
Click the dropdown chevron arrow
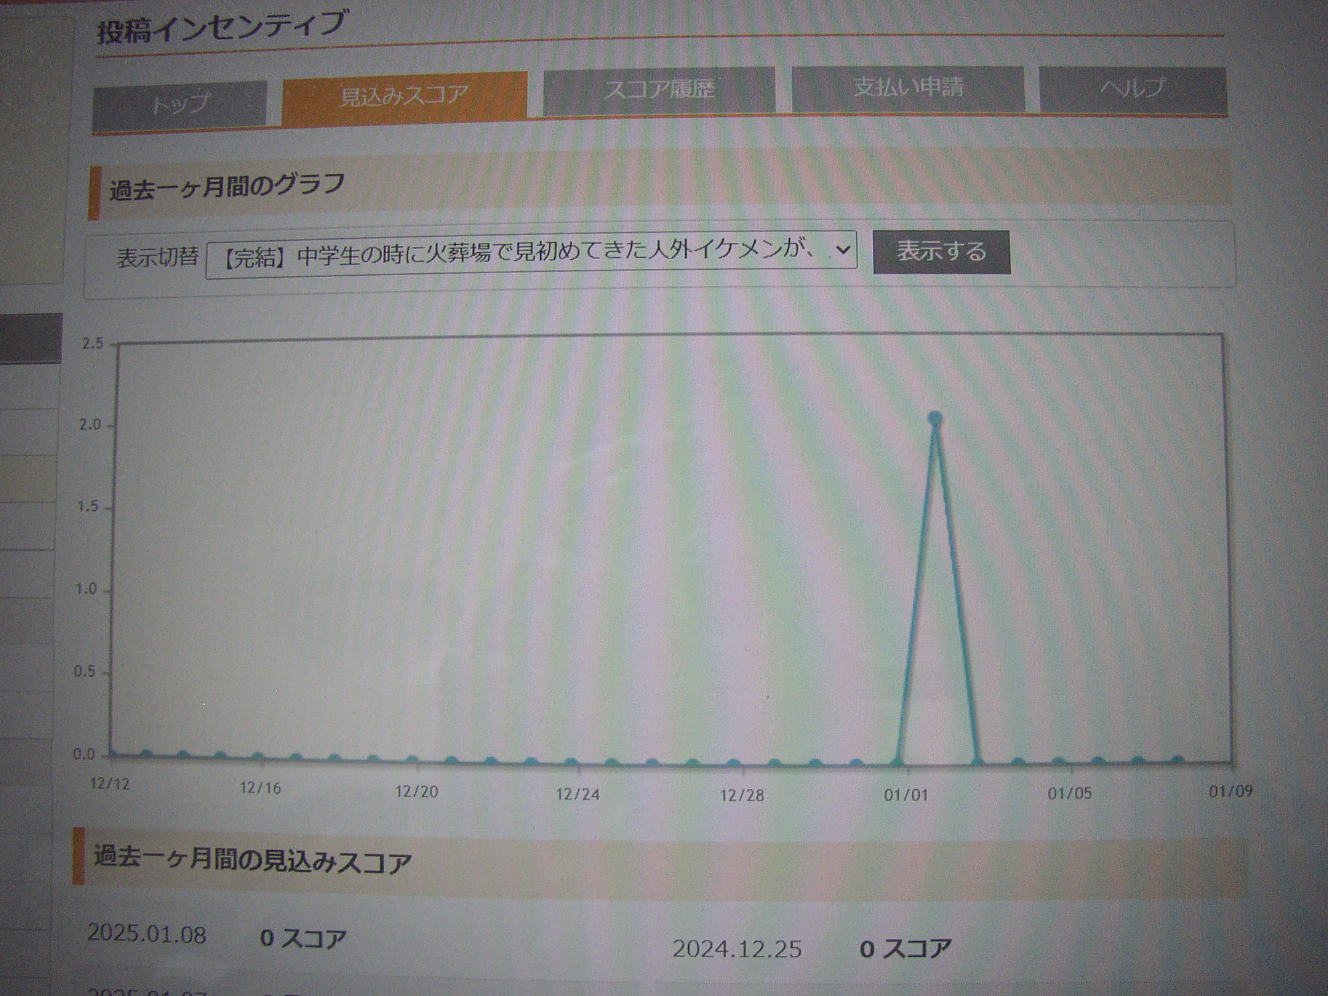click(x=843, y=250)
